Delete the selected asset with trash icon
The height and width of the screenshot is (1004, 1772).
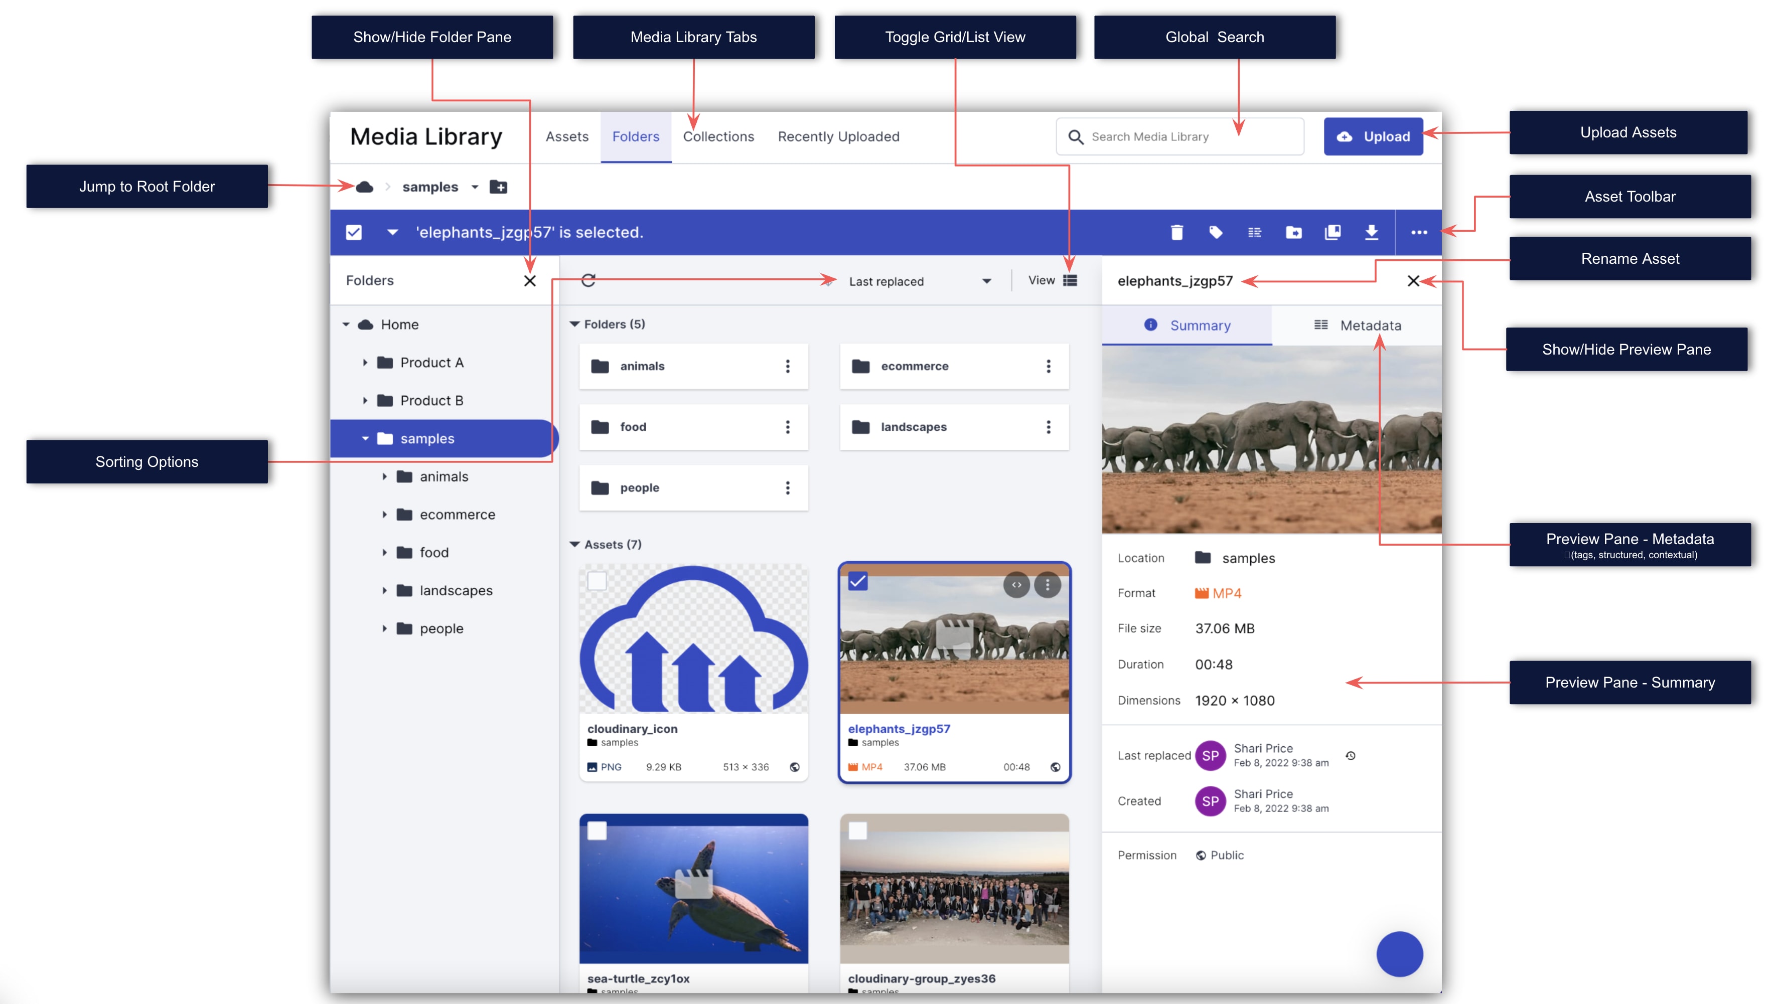tap(1177, 232)
